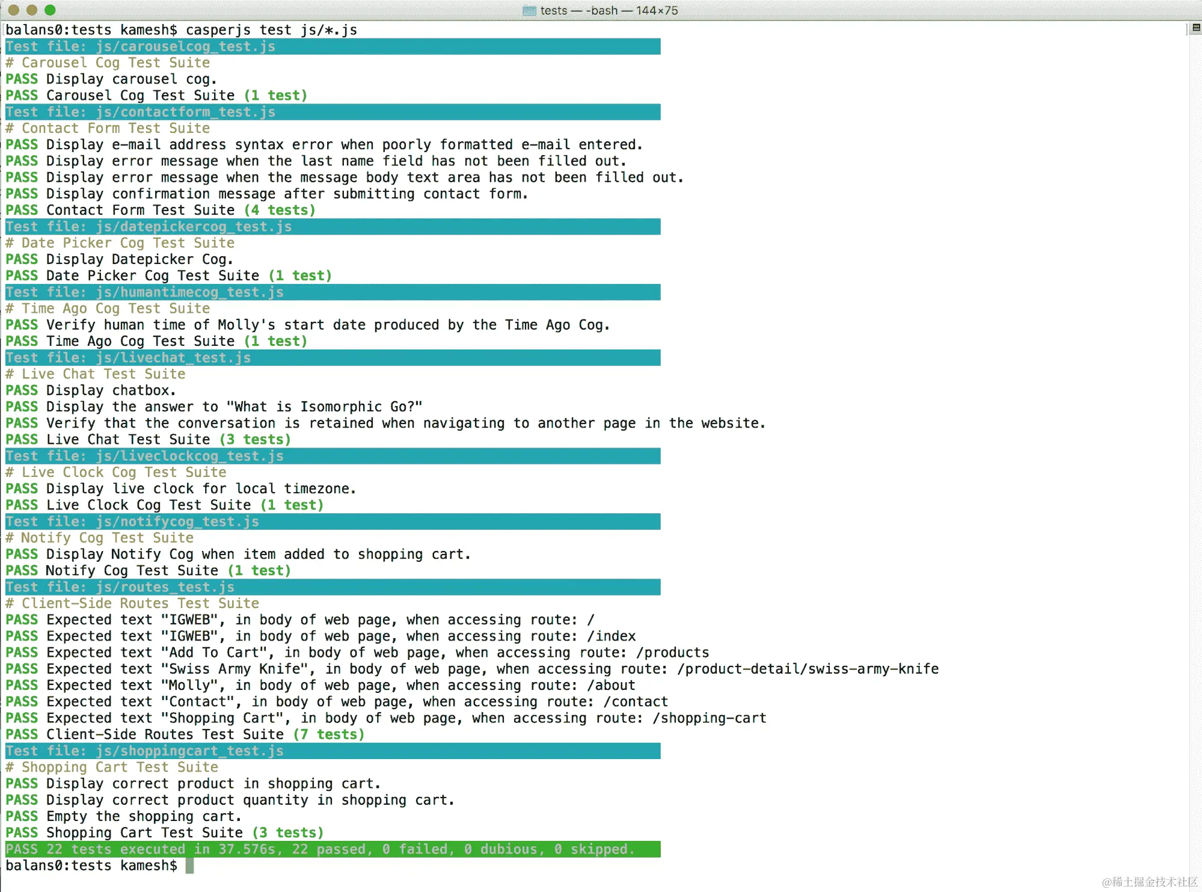Click the 'casperjs test js/*.js' command text
This screenshot has height=892, width=1202.
click(x=271, y=30)
